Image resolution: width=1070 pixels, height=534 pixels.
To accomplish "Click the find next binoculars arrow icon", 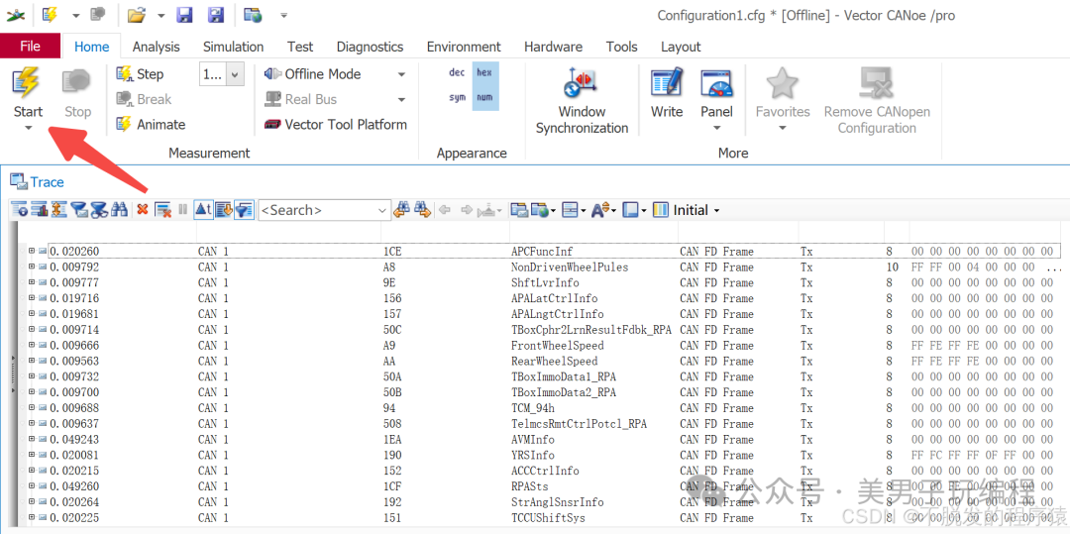I will coord(422,210).
